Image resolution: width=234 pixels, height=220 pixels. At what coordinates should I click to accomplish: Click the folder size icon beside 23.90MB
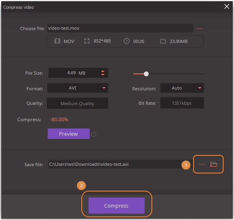coord(163,41)
